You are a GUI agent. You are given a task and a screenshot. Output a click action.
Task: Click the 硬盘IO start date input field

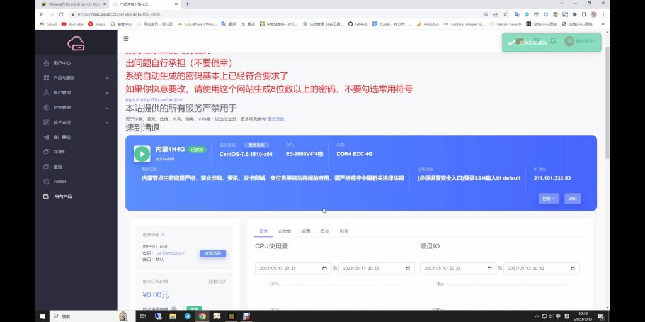point(457,268)
